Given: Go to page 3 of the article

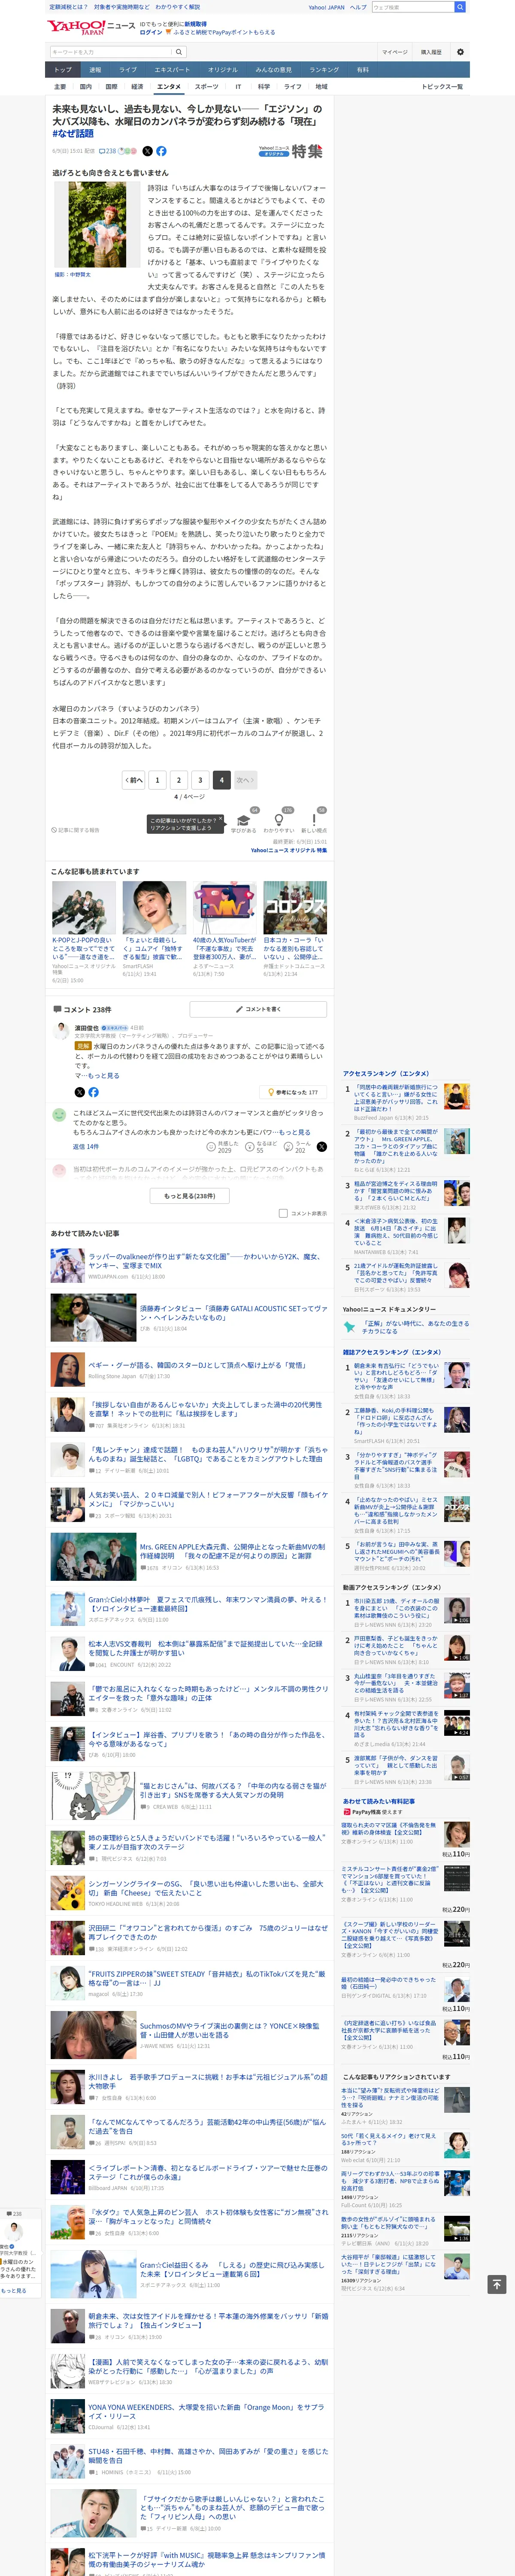Looking at the screenshot, I should pyautogui.click(x=200, y=780).
